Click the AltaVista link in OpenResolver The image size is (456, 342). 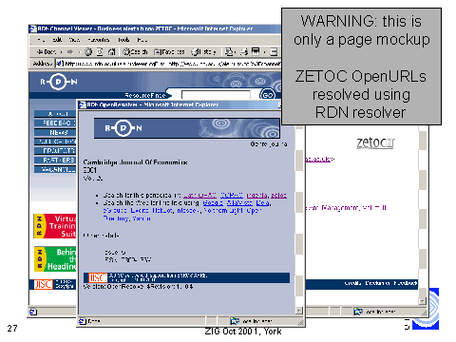pos(239,203)
